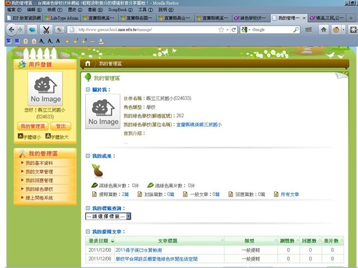Screen dimensions: 358x268
Task: Open the 請選擇標籤 tag dropdown
Action: [x=108, y=216]
